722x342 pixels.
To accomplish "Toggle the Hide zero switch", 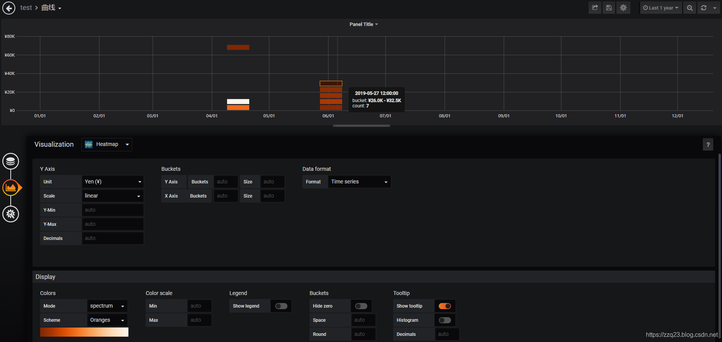I will click(x=361, y=306).
